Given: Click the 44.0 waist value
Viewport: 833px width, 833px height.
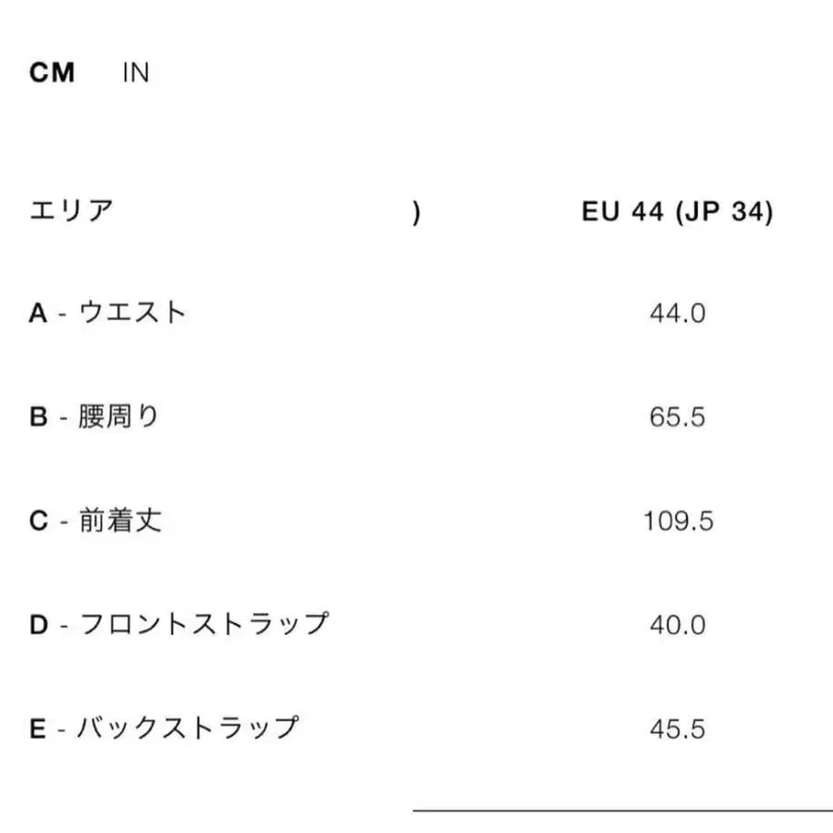Looking at the screenshot, I should [678, 312].
